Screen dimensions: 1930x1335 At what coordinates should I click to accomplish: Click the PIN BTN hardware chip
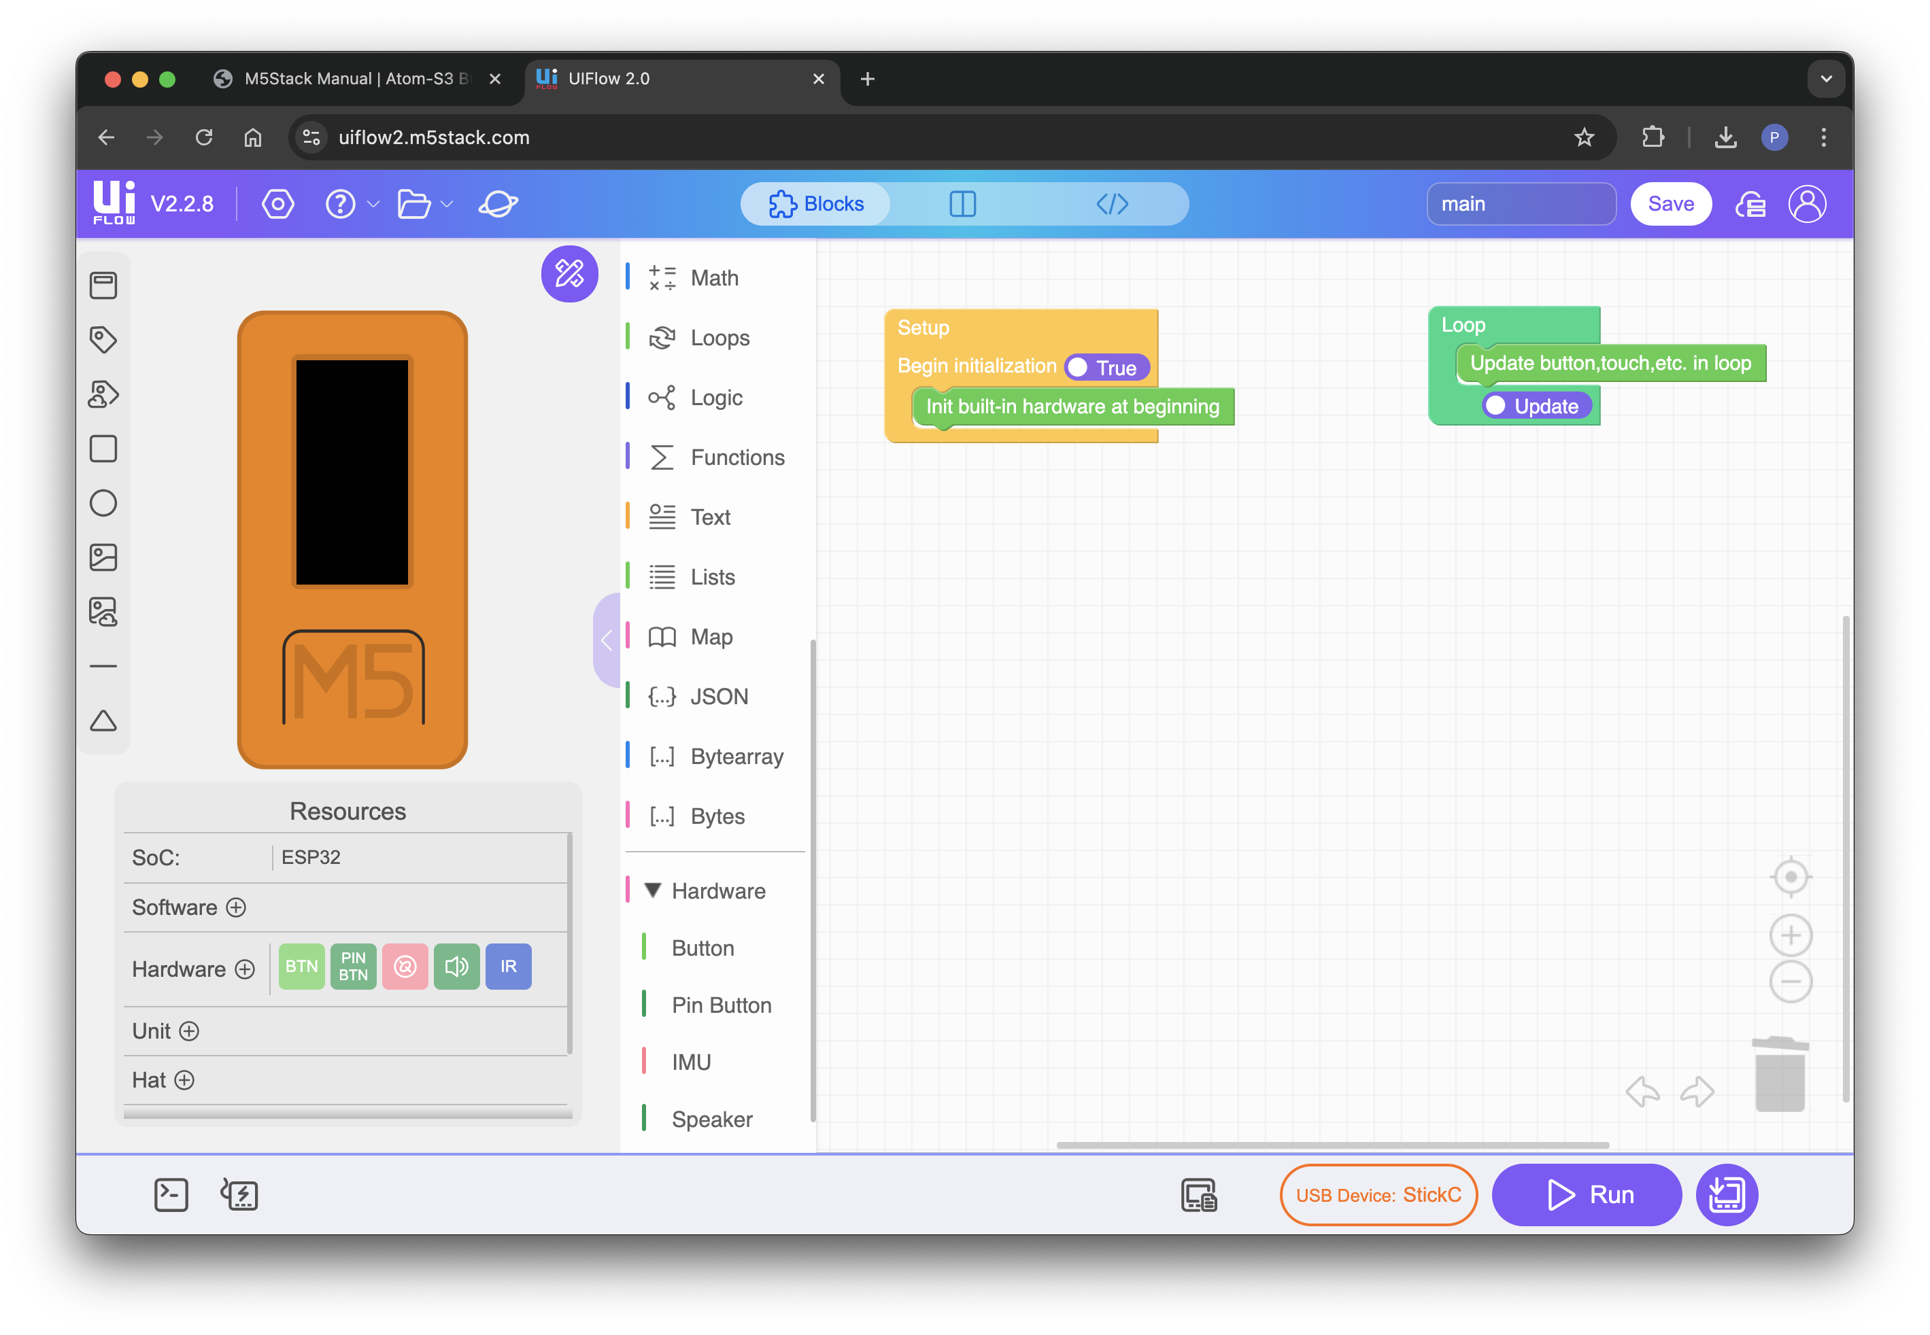[x=353, y=966]
